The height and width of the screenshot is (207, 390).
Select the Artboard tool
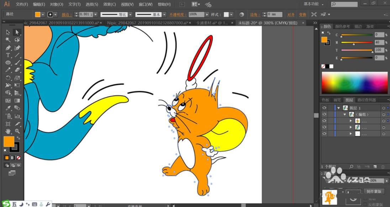tap(8, 124)
